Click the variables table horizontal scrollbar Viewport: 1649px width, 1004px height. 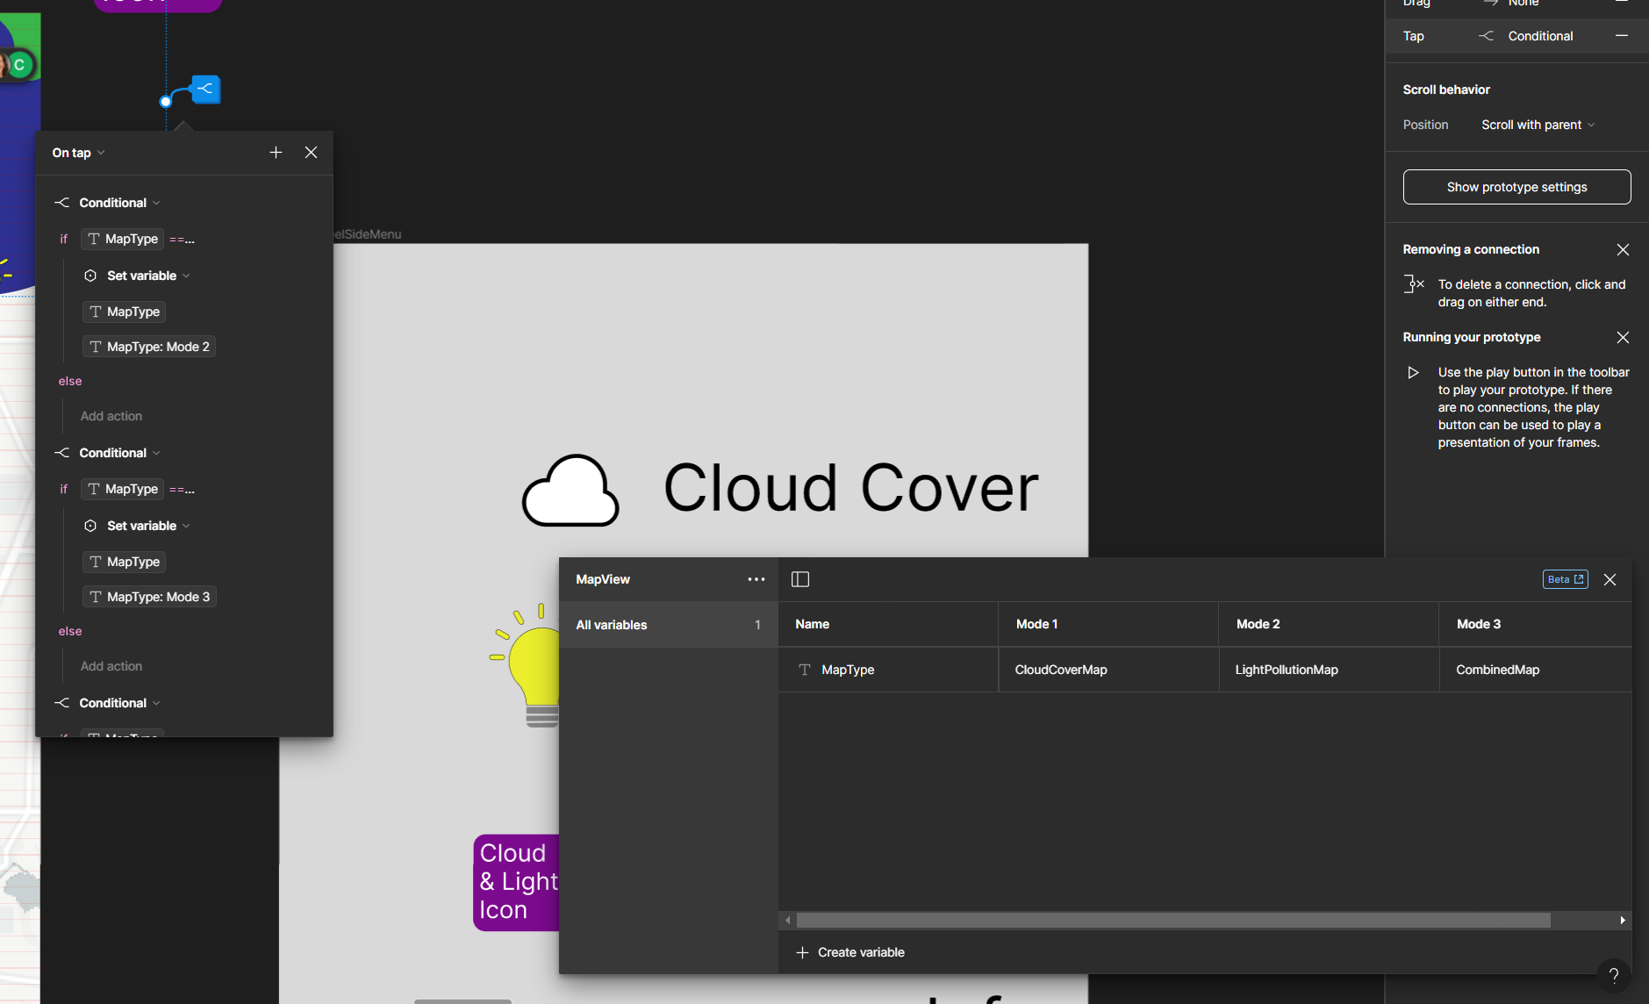point(1173,920)
